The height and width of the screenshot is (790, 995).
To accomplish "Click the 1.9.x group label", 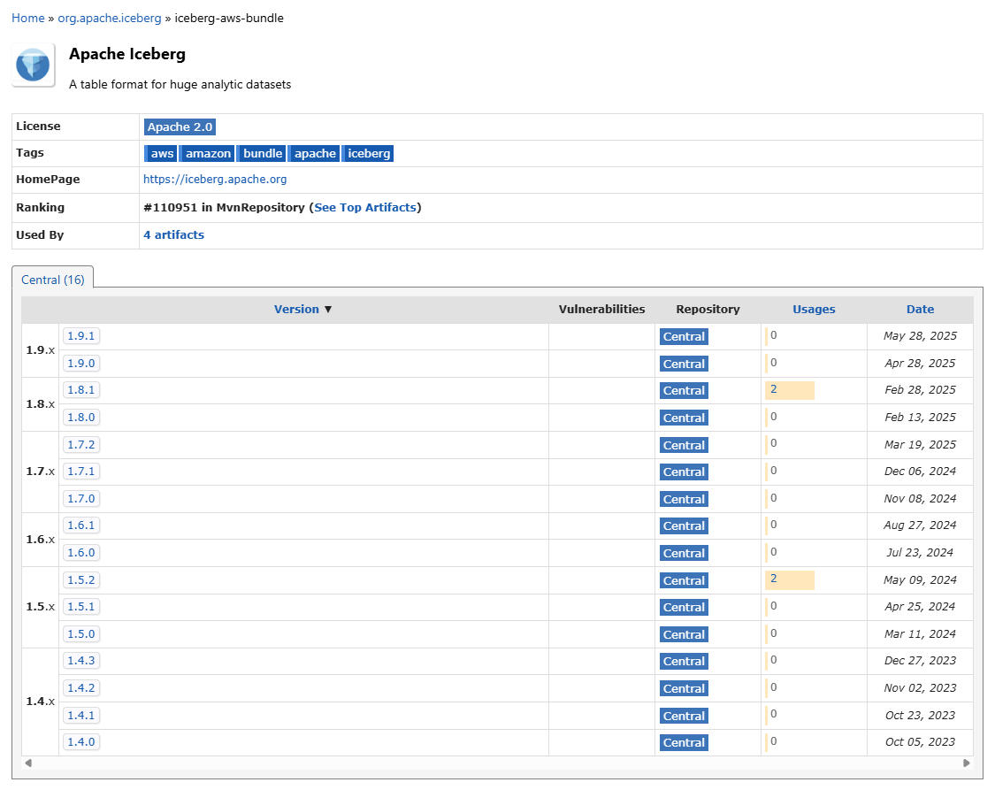I will tap(41, 349).
